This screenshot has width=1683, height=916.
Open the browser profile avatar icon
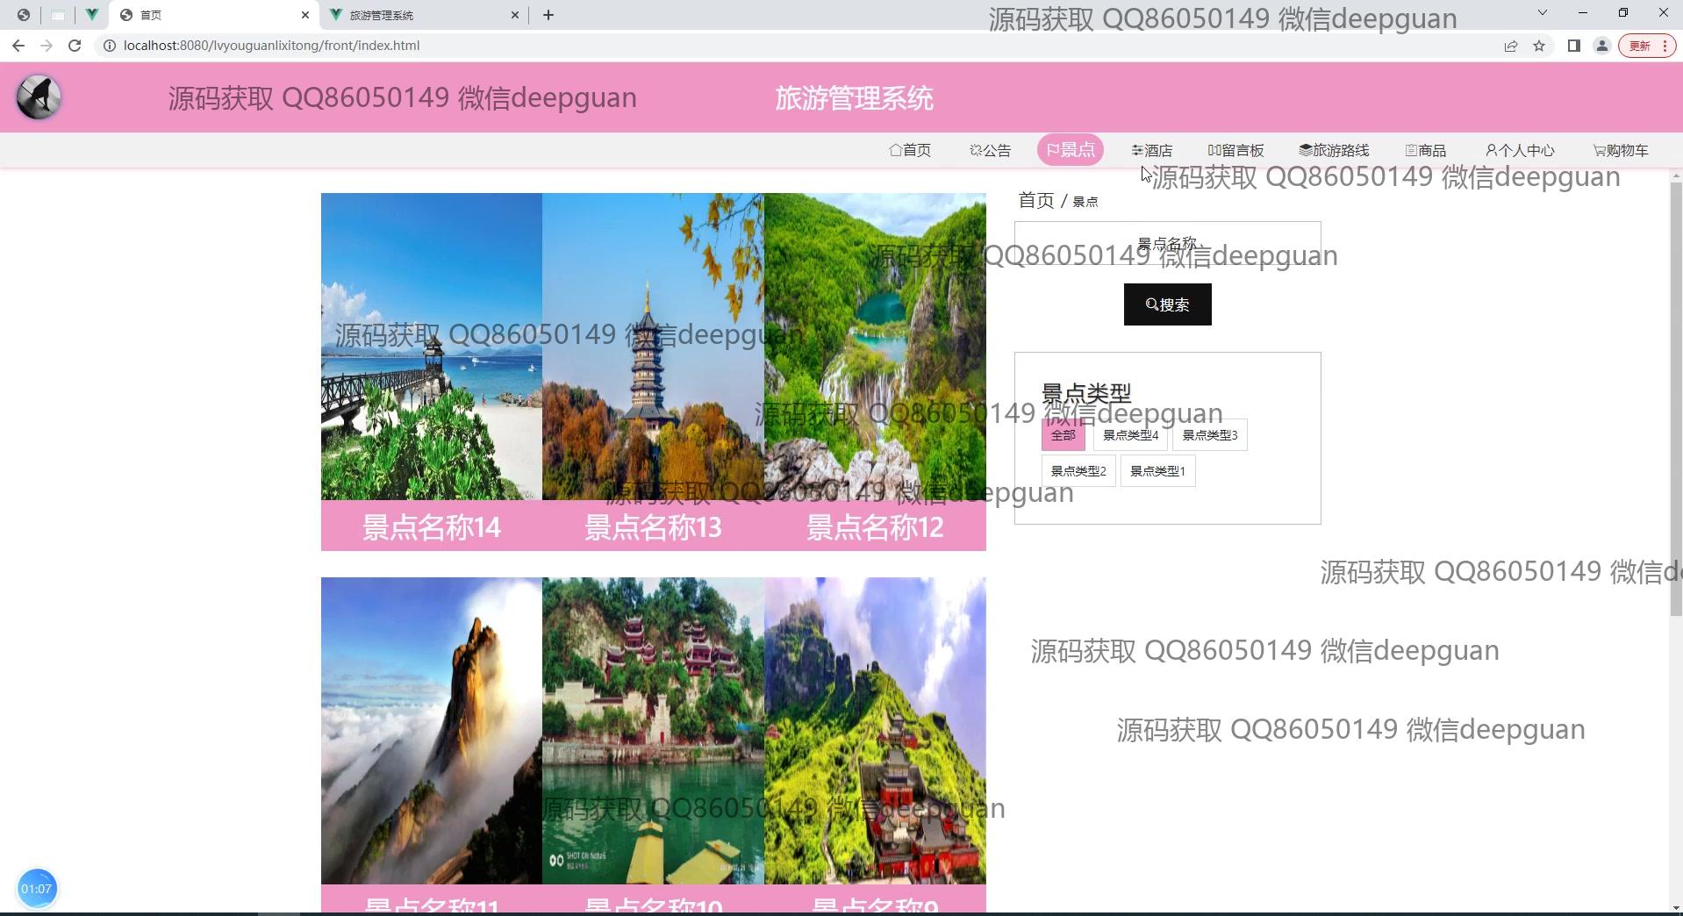[x=1602, y=46]
